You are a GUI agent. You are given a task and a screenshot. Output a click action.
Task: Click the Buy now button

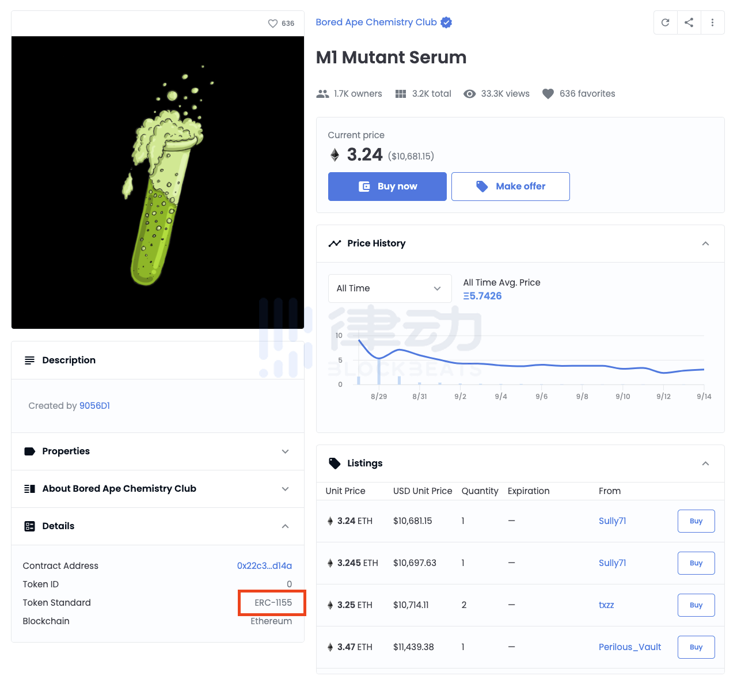point(387,187)
